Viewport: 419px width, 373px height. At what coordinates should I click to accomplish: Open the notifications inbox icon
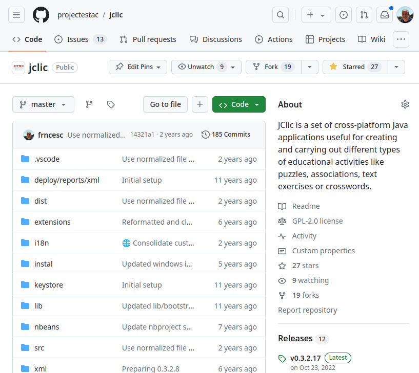coord(385,15)
